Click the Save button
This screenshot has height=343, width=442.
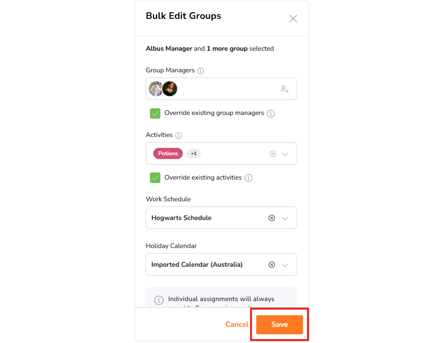pyautogui.click(x=279, y=324)
